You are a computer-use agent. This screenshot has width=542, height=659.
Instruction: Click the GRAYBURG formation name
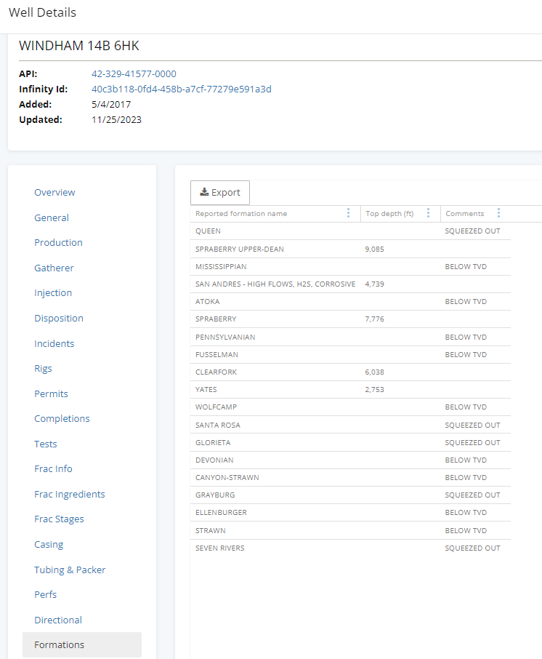(215, 495)
